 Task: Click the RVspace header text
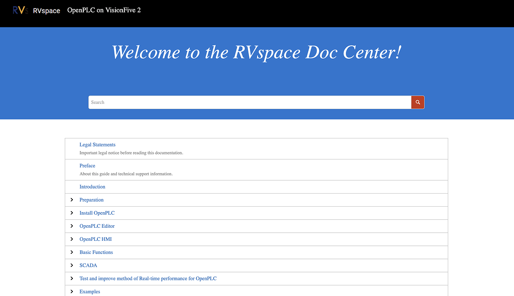[x=47, y=11]
